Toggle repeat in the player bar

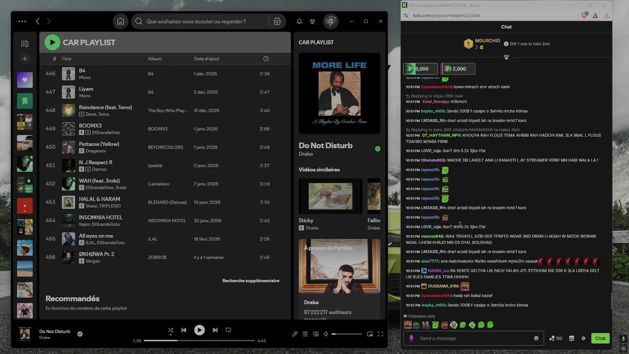click(228, 330)
